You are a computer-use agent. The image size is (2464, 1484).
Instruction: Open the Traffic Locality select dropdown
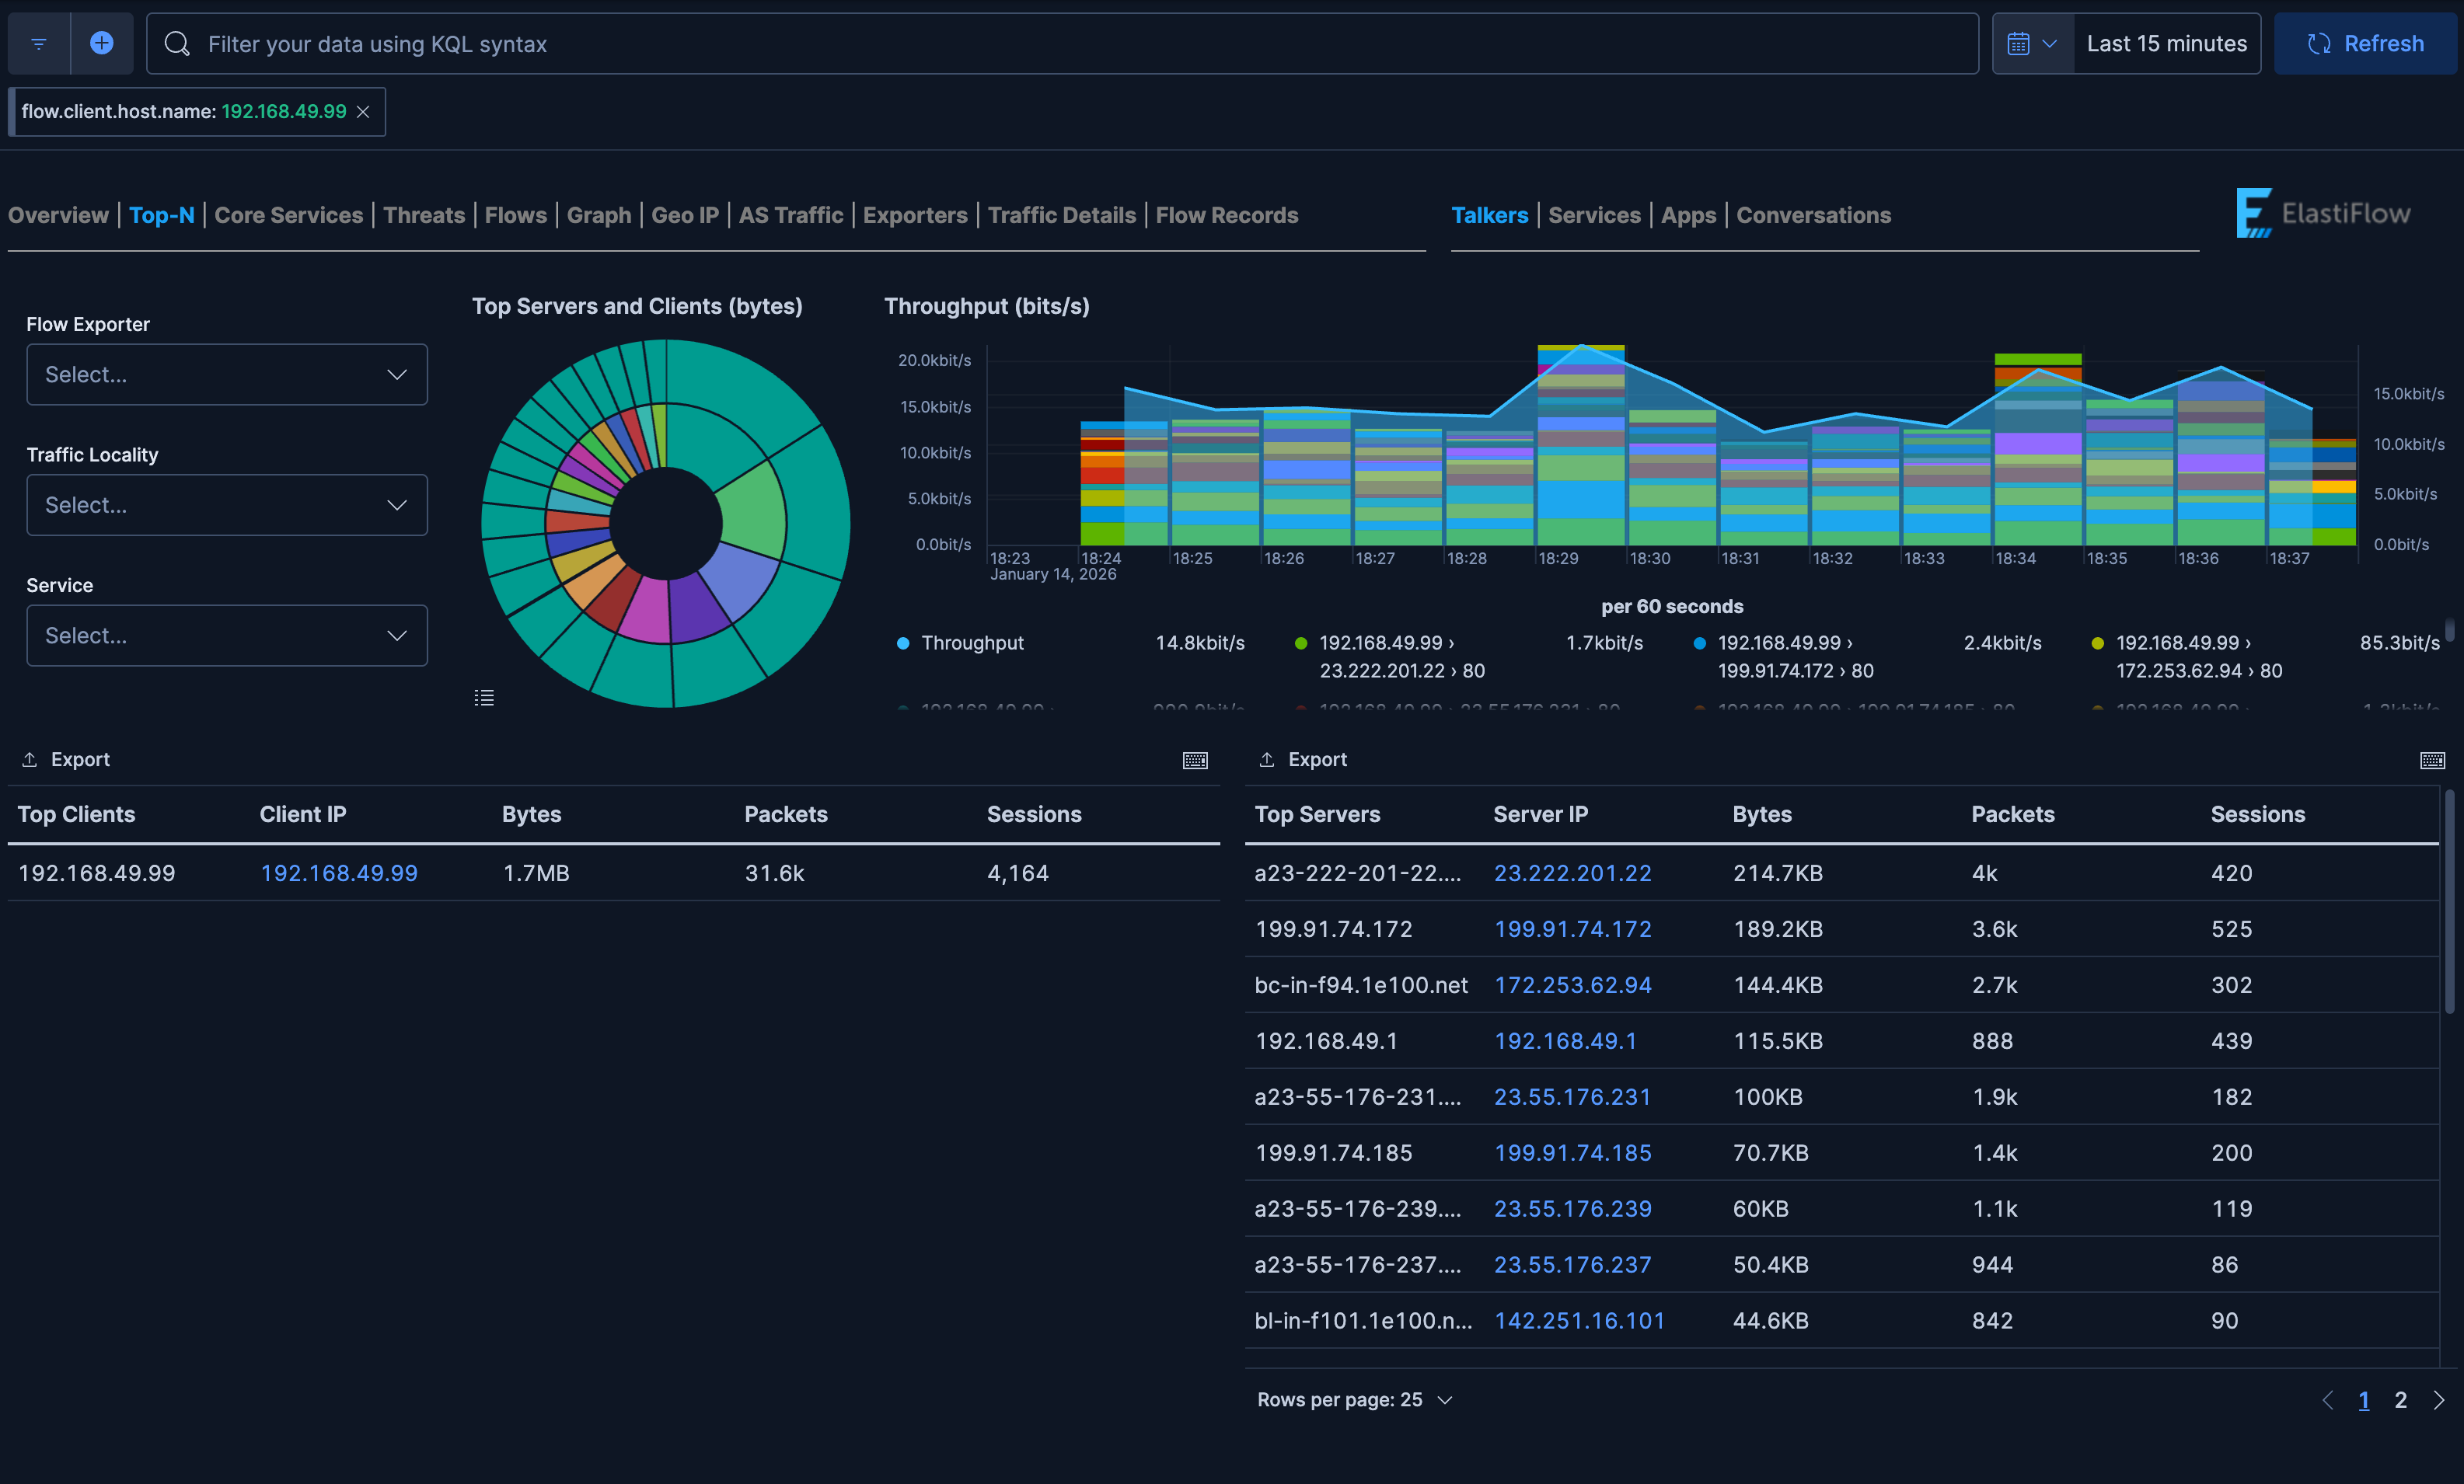pyautogui.click(x=226, y=505)
